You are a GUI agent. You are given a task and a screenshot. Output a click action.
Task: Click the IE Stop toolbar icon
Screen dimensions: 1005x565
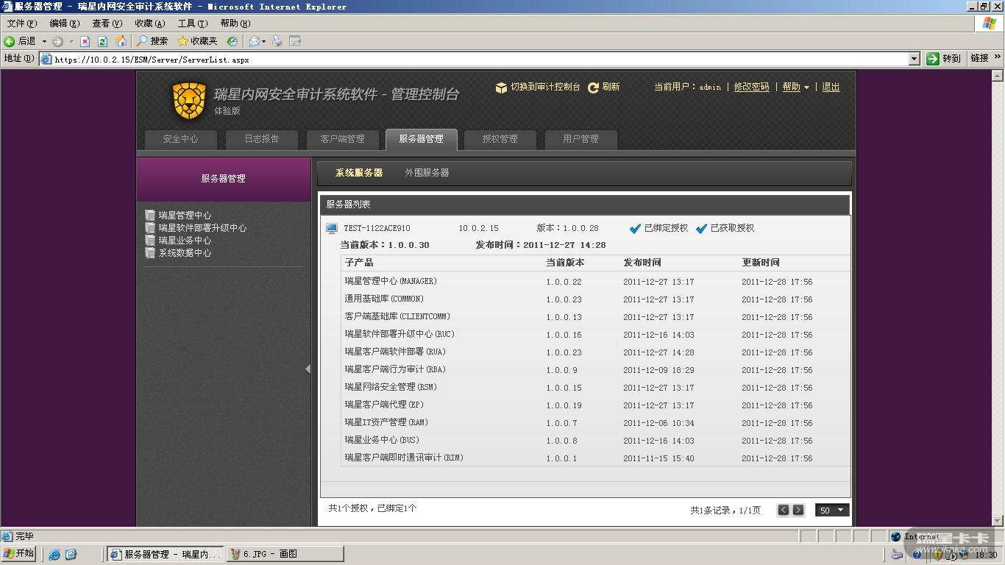pyautogui.click(x=85, y=41)
